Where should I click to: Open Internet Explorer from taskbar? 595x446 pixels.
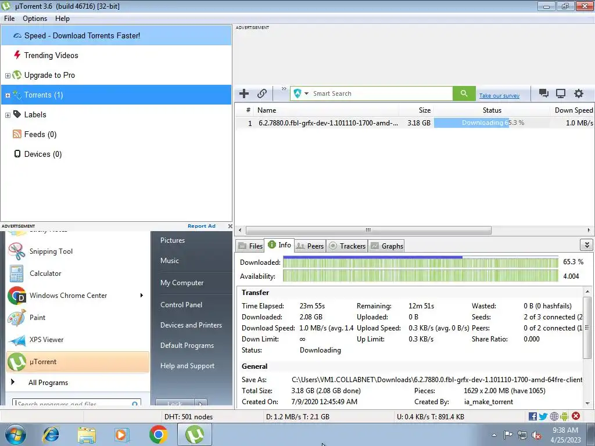[x=51, y=435]
